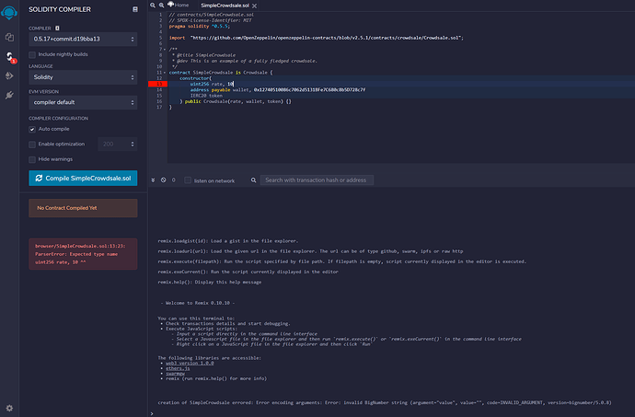Click the 'contract SimpleCrowdsale is Crowdsale' line

221,73
